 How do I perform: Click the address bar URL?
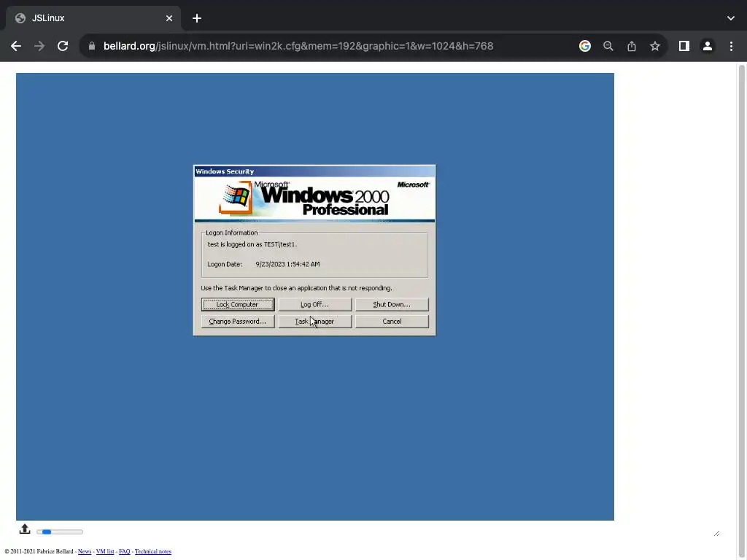(x=298, y=46)
